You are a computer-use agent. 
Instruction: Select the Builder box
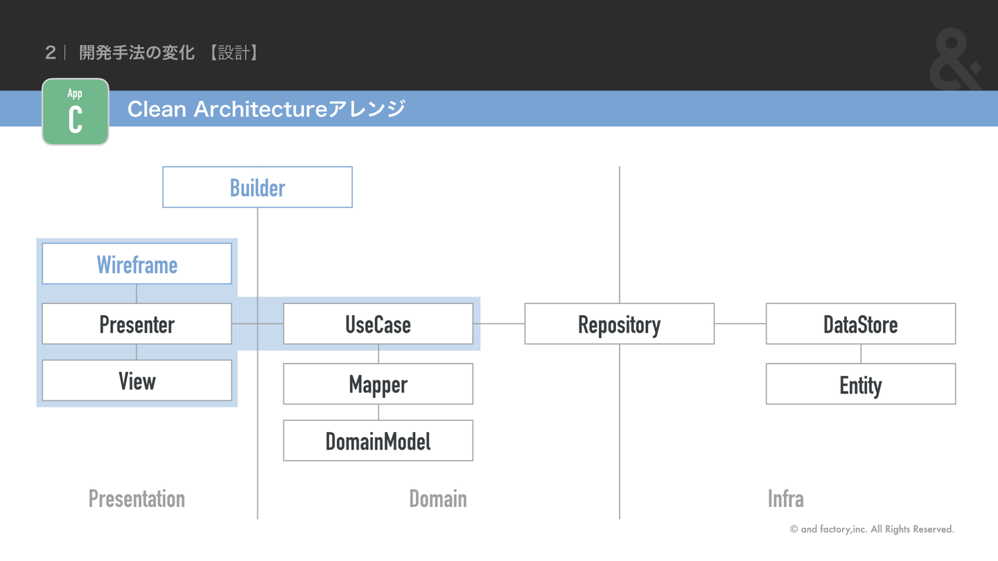click(257, 187)
